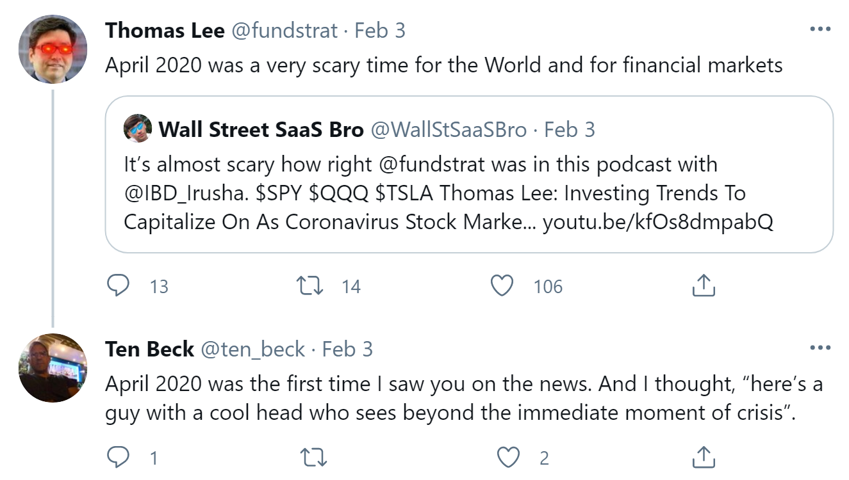Like Ten Beck's reply
Image resolution: width=849 pixels, height=480 pixels.
[x=508, y=458]
